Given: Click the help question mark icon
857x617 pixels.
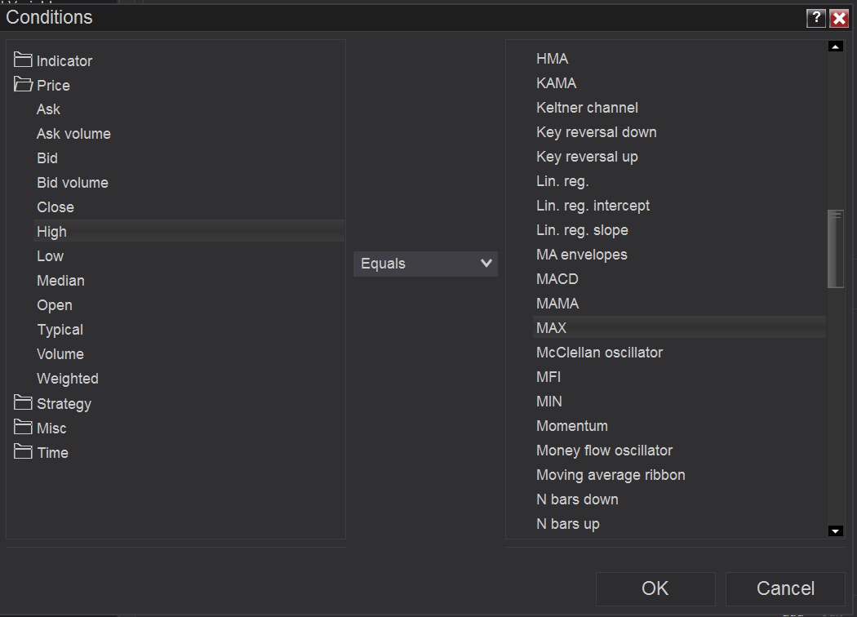Looking at the screenshot, I should 815,19.
